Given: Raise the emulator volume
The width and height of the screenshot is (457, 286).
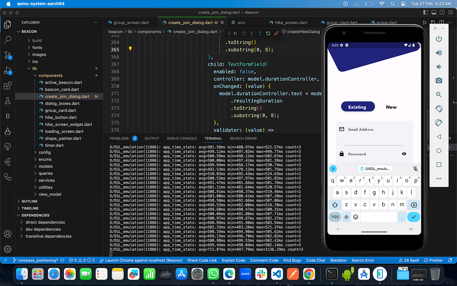Looking at the screenshot, I should (x=439, y=53).
